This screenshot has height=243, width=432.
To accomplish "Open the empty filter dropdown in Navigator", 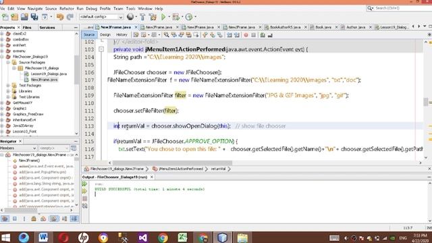I will point(53,148).
